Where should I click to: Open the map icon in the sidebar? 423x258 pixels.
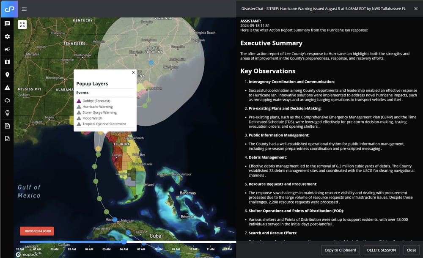coord(7,62)
